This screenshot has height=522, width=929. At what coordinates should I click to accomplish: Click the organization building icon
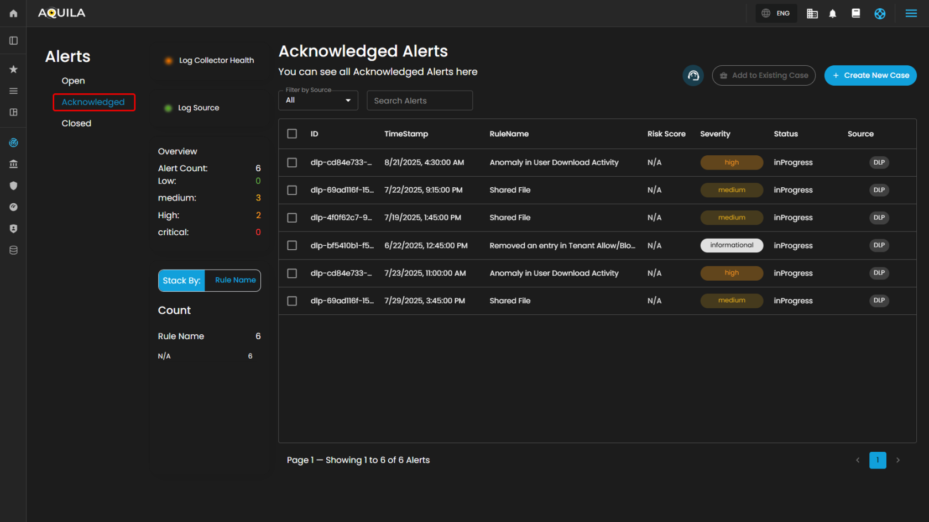tap(812, 14)
